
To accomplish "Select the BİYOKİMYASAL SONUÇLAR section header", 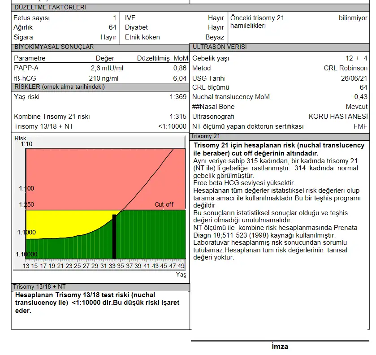I will [54, 47].
